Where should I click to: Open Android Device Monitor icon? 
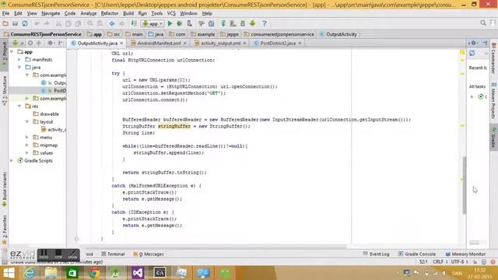tap(252, 23)
